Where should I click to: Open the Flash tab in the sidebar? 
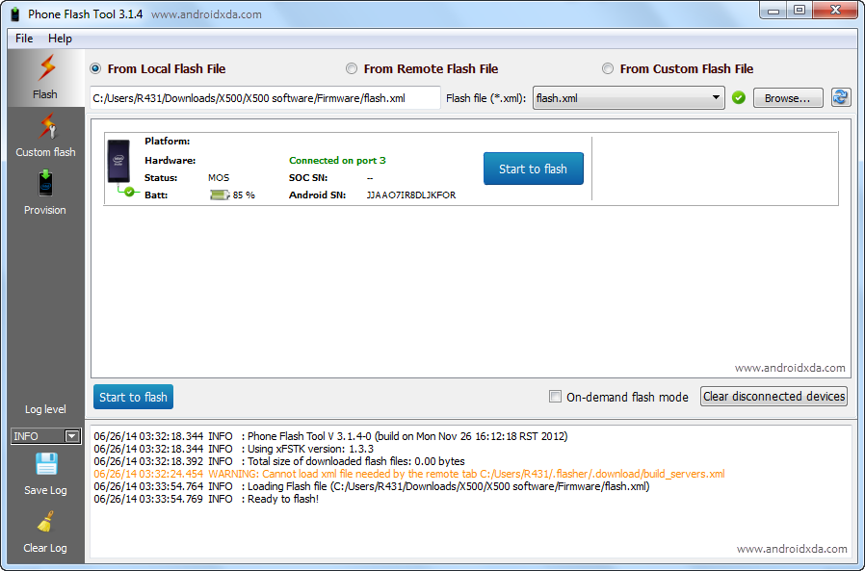[x=46, y=78]
